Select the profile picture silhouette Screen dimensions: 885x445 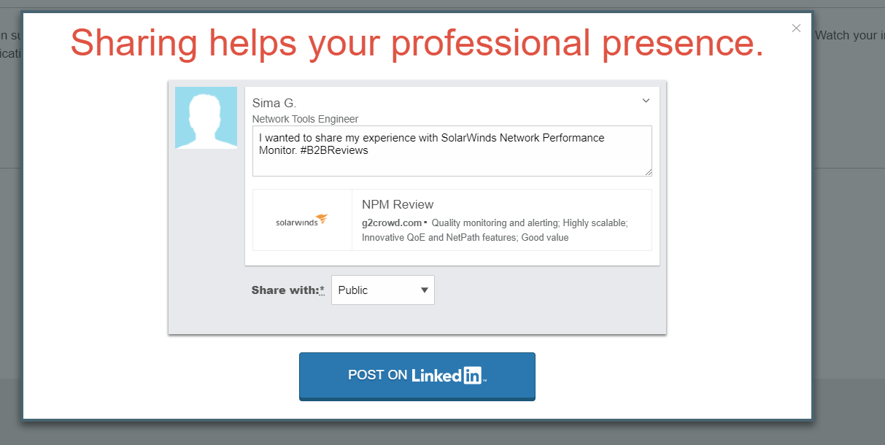click(206, 117)
